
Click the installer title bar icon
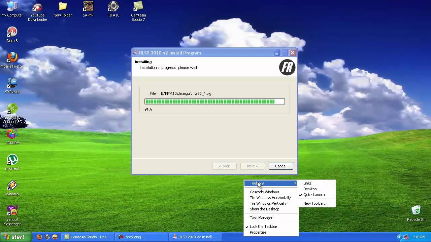point(135,52)
